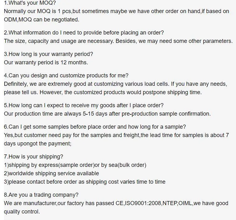Click the answer starting "Normally our MOQ is 1 pcs"
Image resolution: width=236 pixels, height=220 pixels.
coord(116,11)
